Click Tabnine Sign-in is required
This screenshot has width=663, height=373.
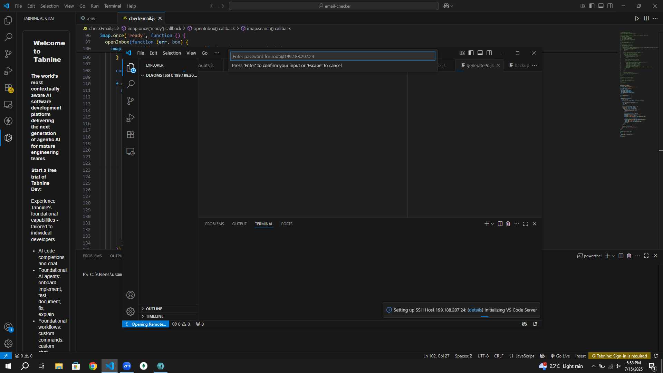click(x=619, y=356)
